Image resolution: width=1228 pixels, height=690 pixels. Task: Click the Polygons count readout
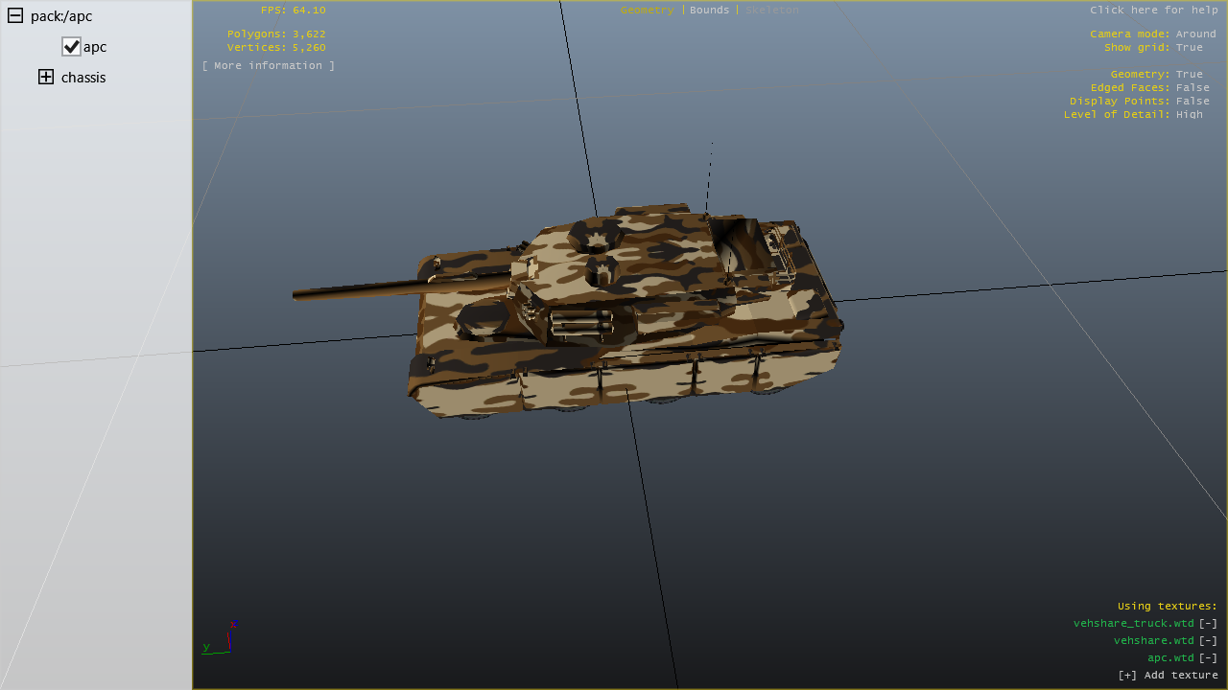tap(276, 34)
